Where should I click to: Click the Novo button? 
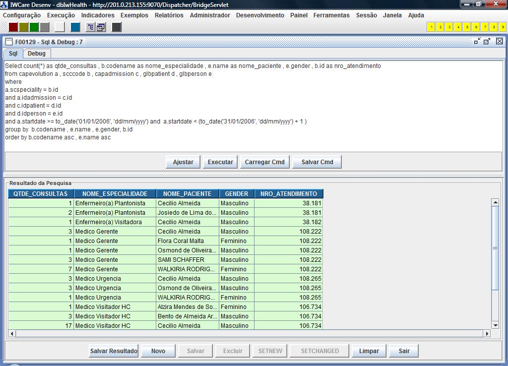pos(158,351)
